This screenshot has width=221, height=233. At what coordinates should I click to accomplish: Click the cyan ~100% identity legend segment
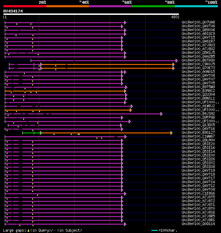[x=196, y=6]
